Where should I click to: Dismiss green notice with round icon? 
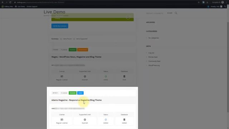128,18
